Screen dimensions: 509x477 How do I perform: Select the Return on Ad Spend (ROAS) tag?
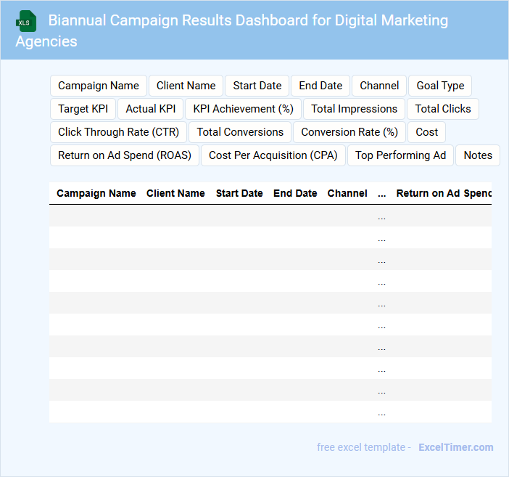(125, 155)
